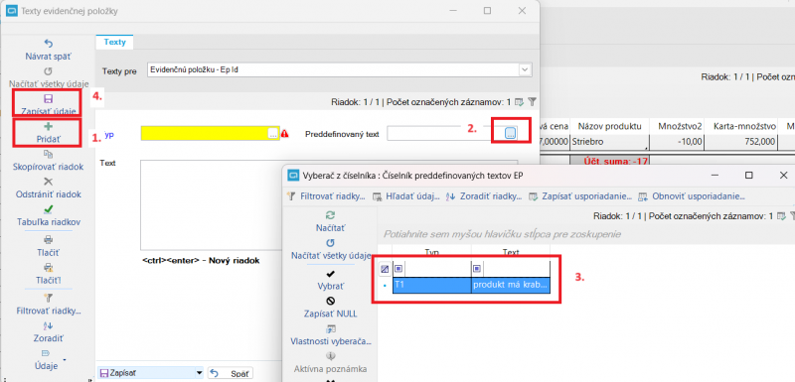
Task: Click Hľadať údaj search toolbar item
Action: click(406, 196)
